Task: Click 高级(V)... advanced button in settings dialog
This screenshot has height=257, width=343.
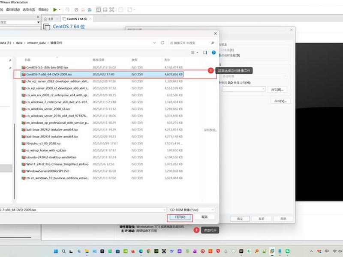Action: point(280,101)
